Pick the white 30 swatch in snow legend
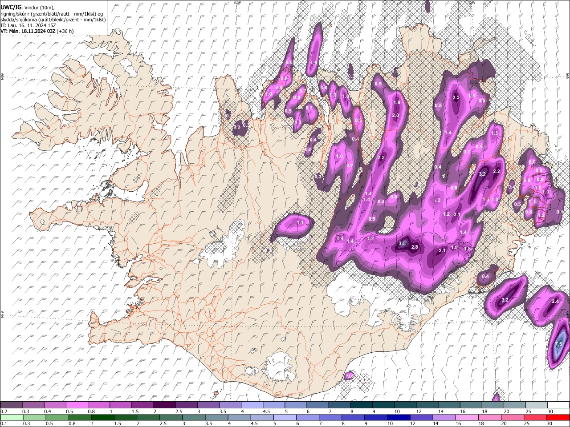The height and width of the screenshot is (427, 570). click(558, 405)
